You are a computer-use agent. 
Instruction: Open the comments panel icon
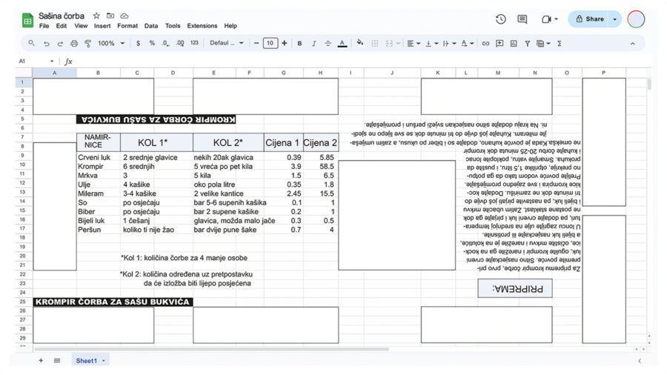(522, 19)
